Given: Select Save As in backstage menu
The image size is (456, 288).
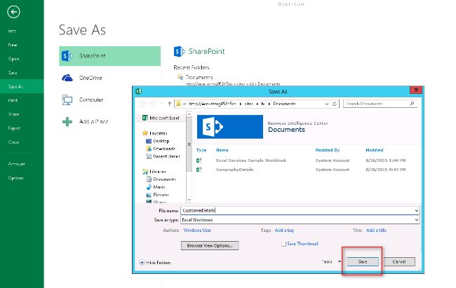Looking at the screenshot, I should [x=22, y=86].
